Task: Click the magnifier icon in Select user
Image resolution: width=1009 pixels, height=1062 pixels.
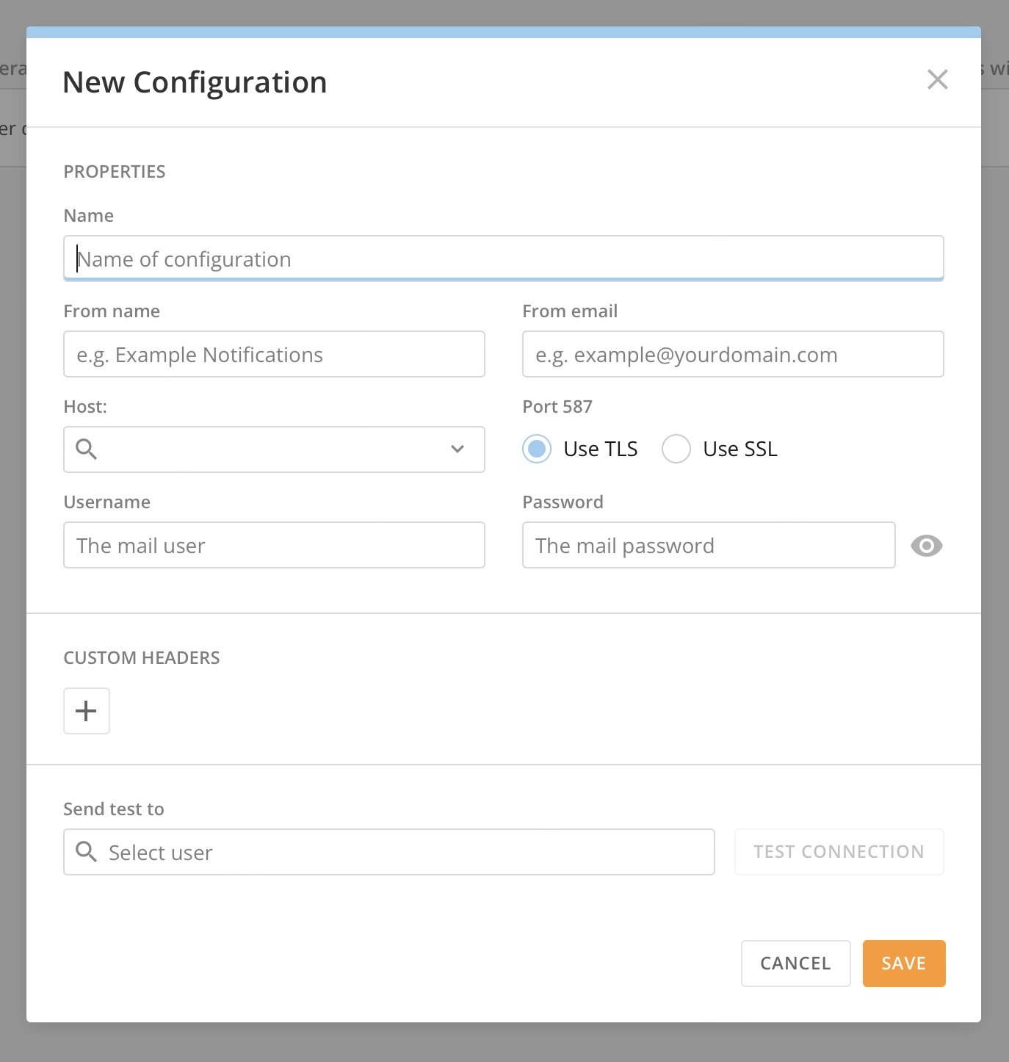Action: pos(87,852)
